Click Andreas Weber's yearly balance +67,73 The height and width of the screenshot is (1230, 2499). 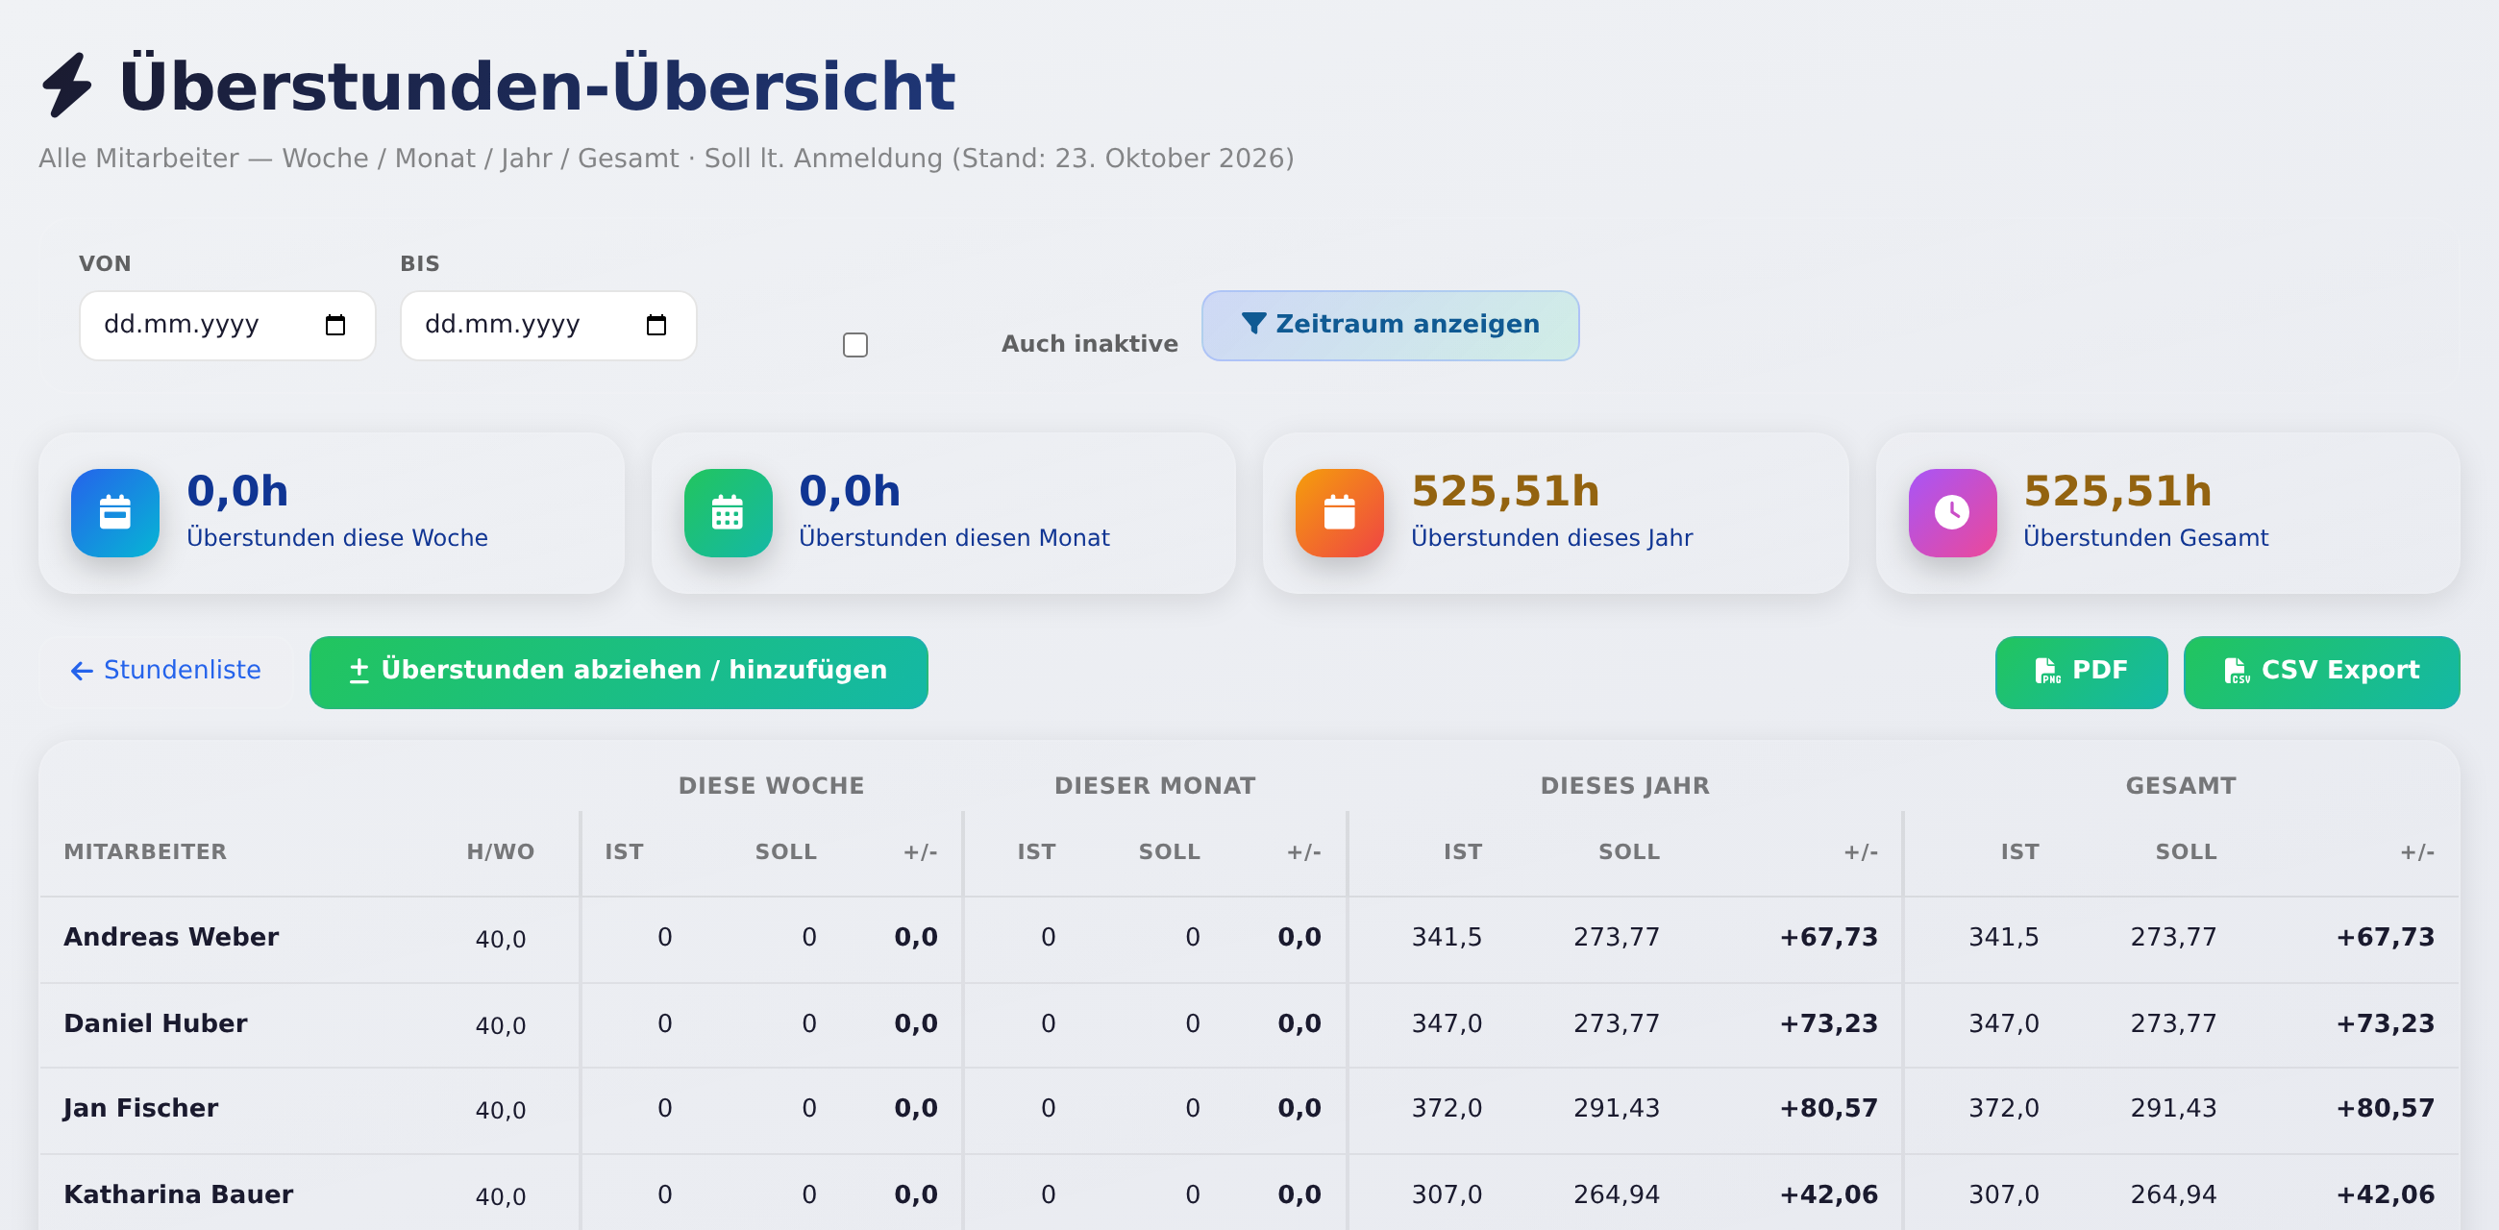click(x=1829, y=937)
